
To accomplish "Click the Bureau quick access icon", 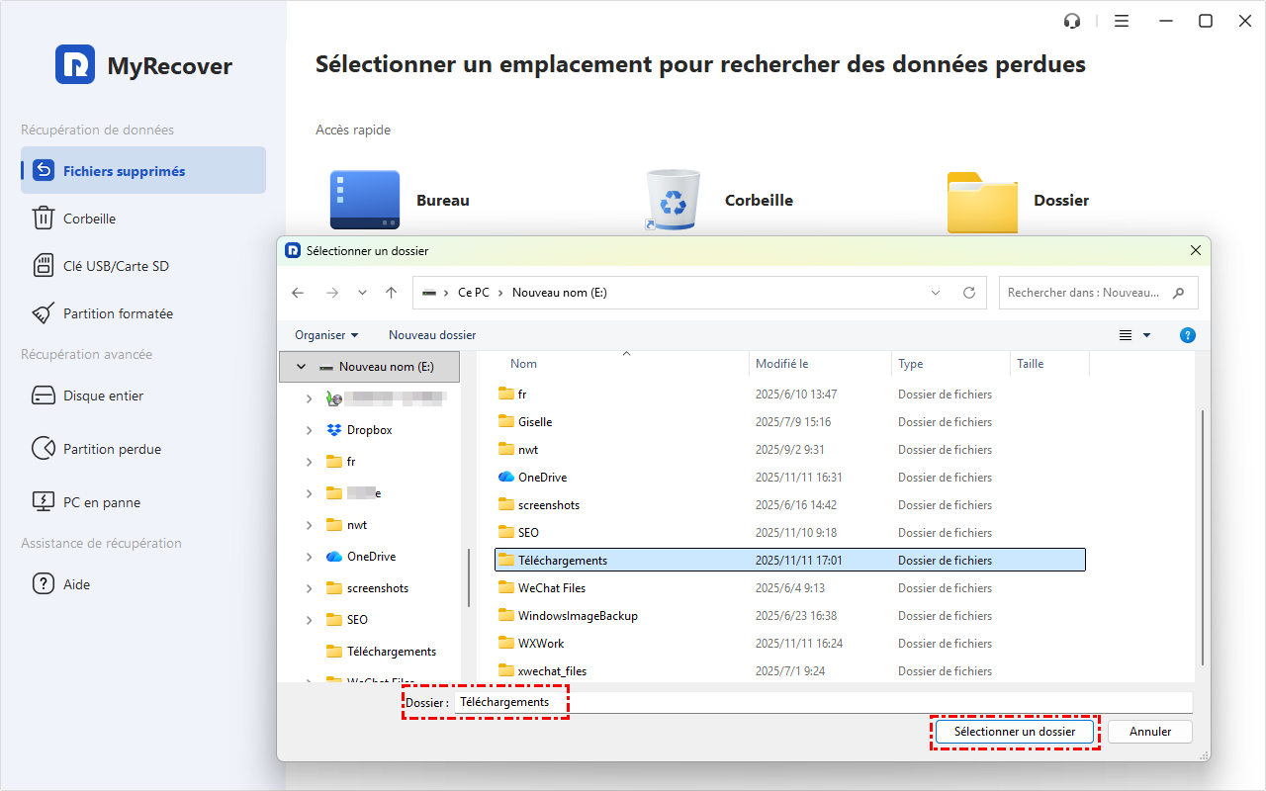I will 365,200.
